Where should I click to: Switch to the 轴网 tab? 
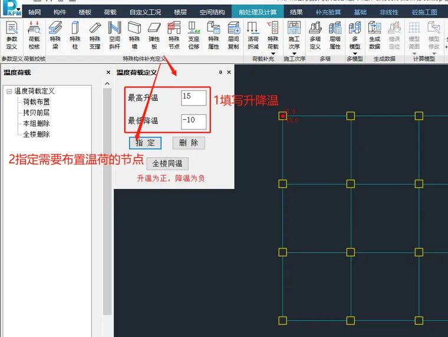(35, 12)
